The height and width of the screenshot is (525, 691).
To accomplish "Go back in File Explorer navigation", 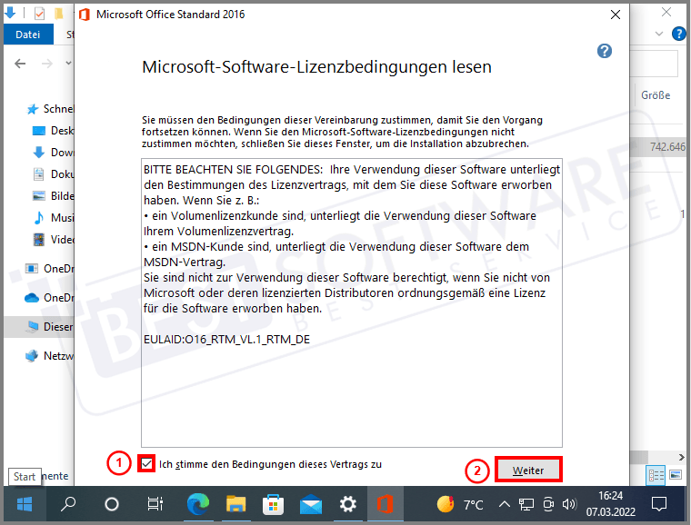I will tap(20, 64).
